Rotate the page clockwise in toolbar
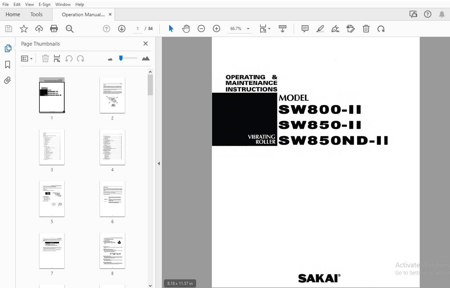 click(x=381, y=29)
